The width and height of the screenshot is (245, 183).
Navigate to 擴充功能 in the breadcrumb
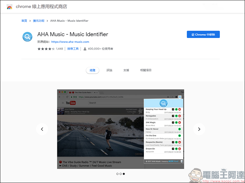(x=39, y=21)
